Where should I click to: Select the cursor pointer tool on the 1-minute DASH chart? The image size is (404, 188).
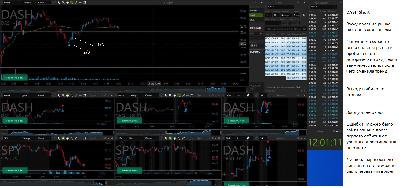coord(59,2)
